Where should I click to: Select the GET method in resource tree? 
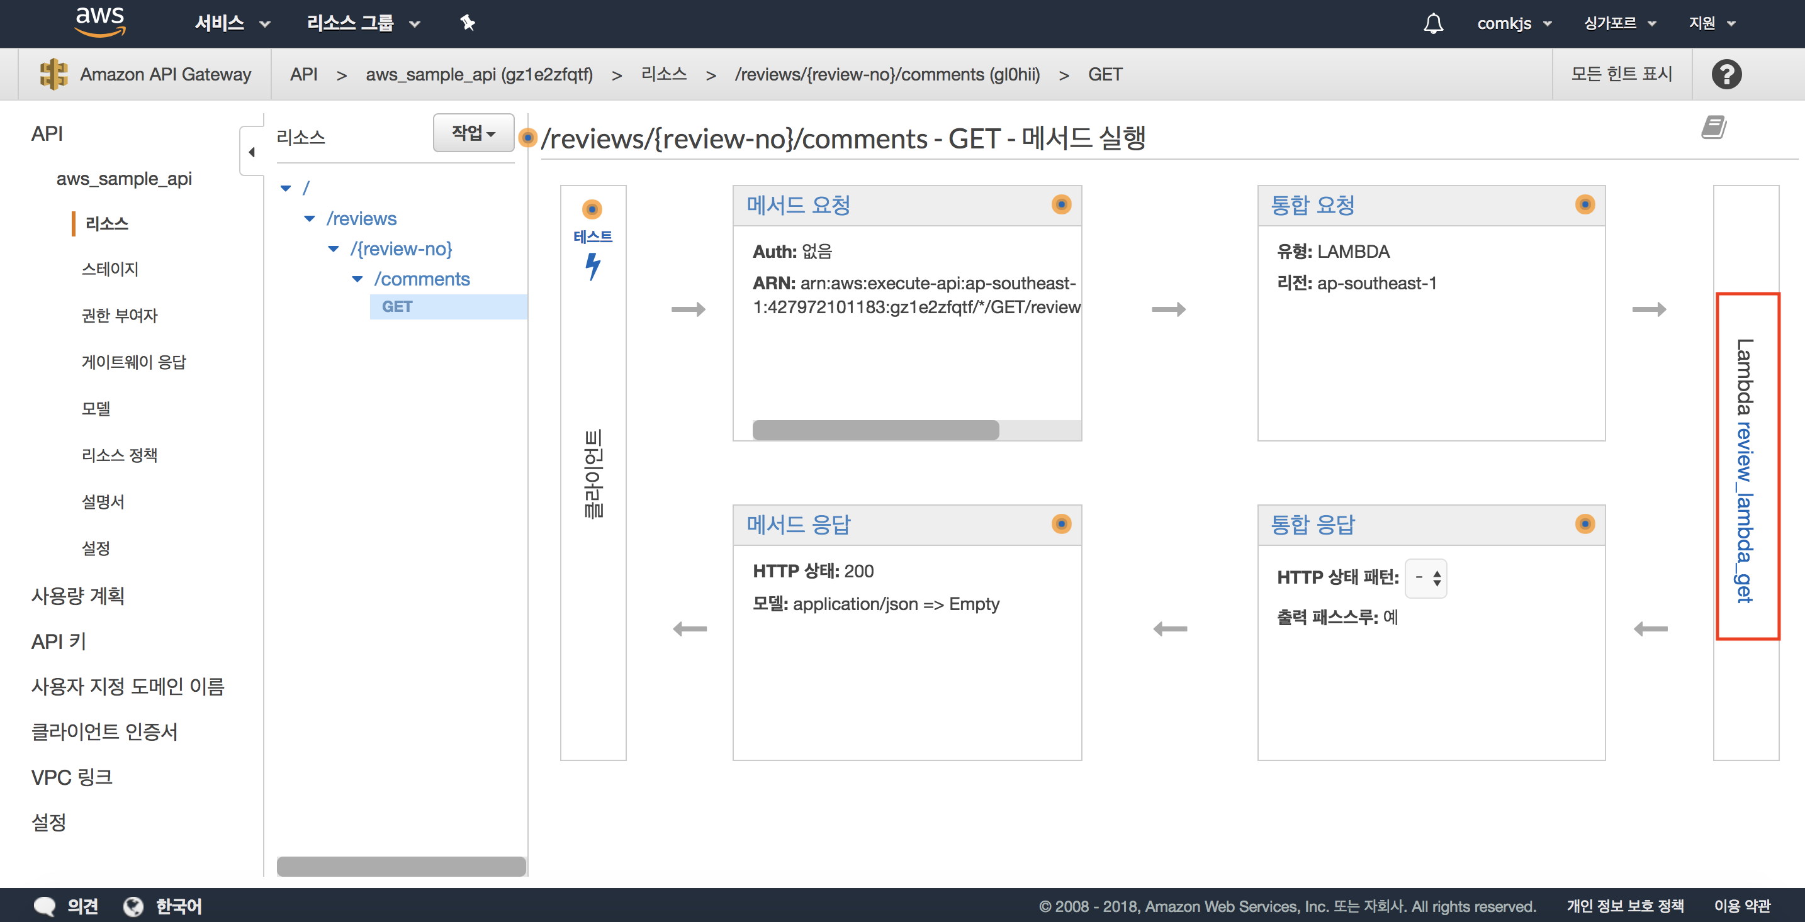click(x=397, y=307)
